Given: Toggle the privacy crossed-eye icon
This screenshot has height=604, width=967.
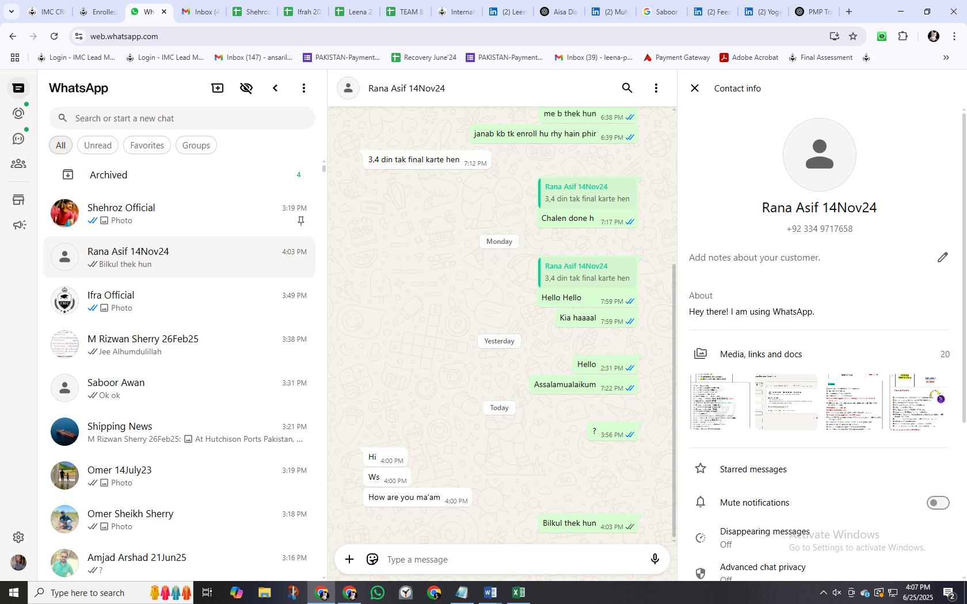Looking at the screenshot, I should tap(246, 88).
